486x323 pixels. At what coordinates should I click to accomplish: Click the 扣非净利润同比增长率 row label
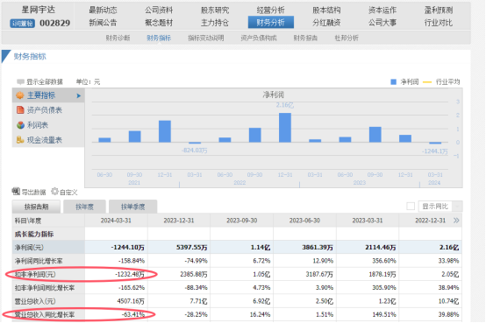[45, 288]
